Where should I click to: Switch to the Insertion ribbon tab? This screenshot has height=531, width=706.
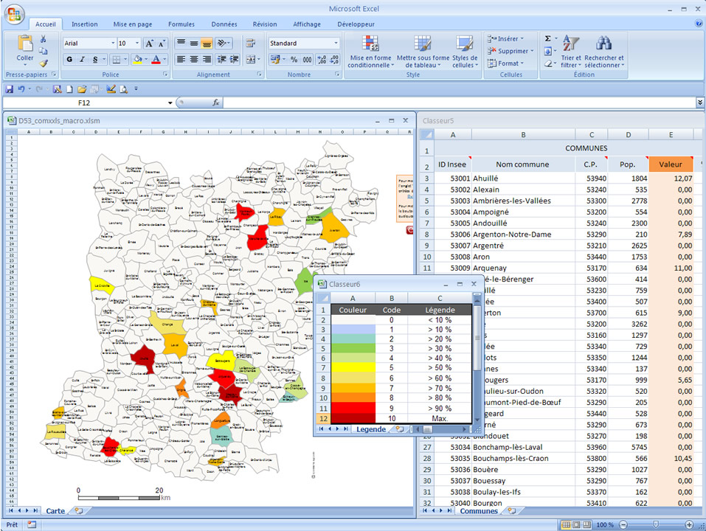pos(85,24)
